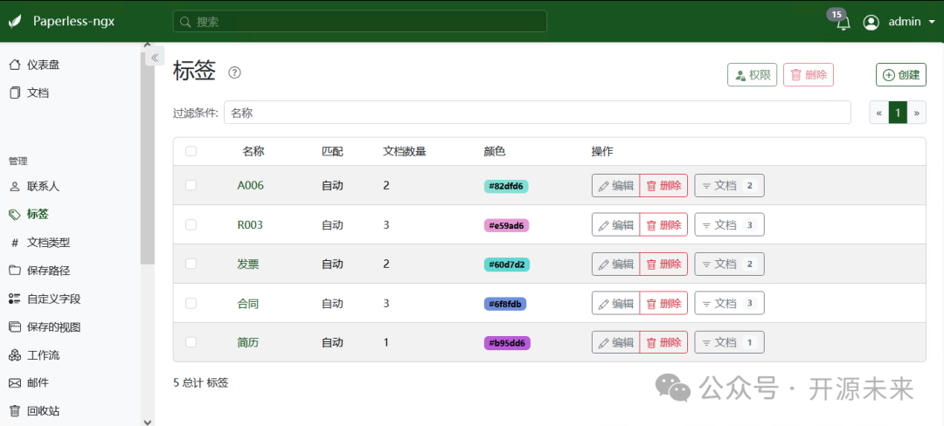Sort by the 文档数量 column header
Viewport: 944px width, 426px height.
405,151
